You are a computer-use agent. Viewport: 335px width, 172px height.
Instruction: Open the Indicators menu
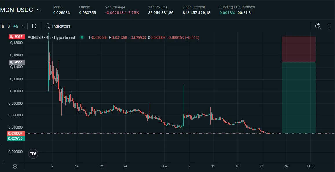[58, 26]
